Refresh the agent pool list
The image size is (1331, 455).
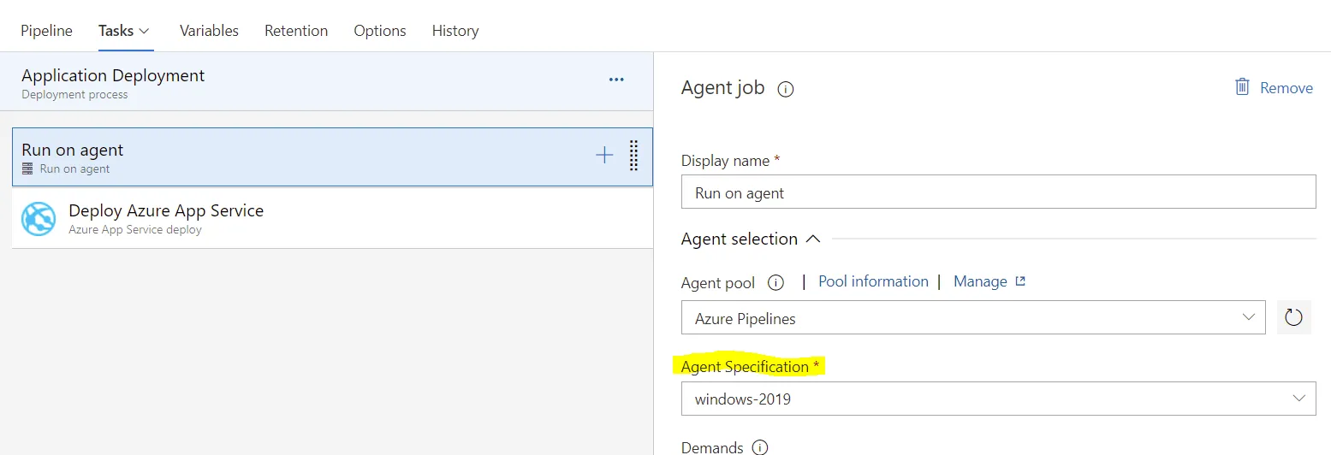[1293, 318]
